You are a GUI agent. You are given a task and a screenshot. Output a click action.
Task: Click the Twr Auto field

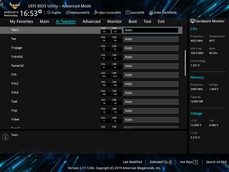click(151, 39)
